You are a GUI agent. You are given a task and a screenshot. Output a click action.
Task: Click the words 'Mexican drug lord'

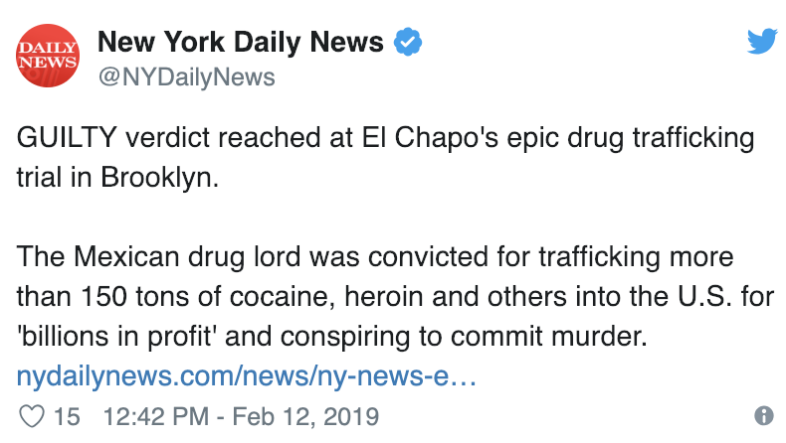(x=186, y=257)
